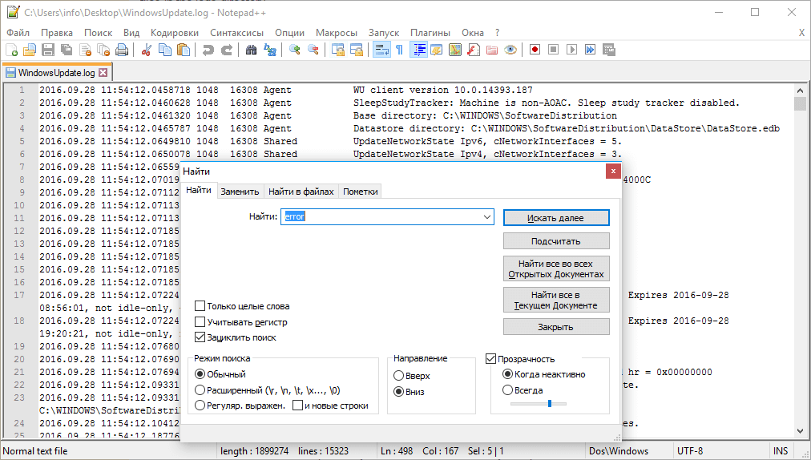The height and width of the screenshot is (460, 811).
Task: Toggle monitoring eye icon
Action: [510, 50]
